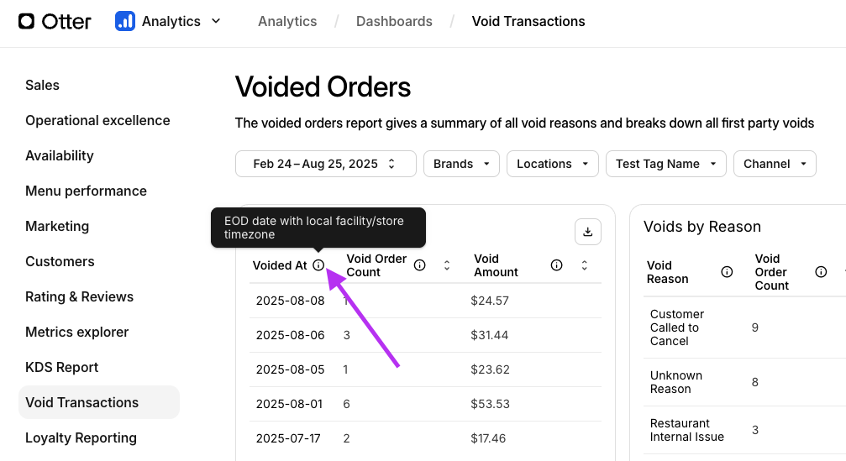This screenshot has height=461, width=846.
Task: Open the Analytics app switcher dropdown
Action: click(216, 21)
